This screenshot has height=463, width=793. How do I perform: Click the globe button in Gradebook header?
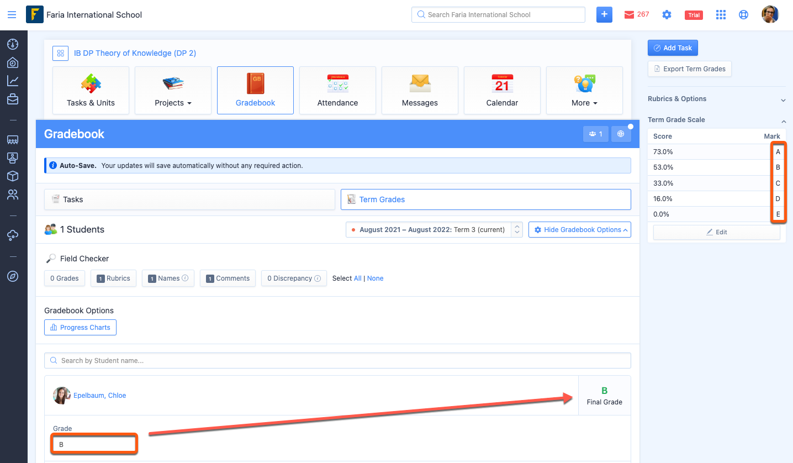(x=621, y=134)
